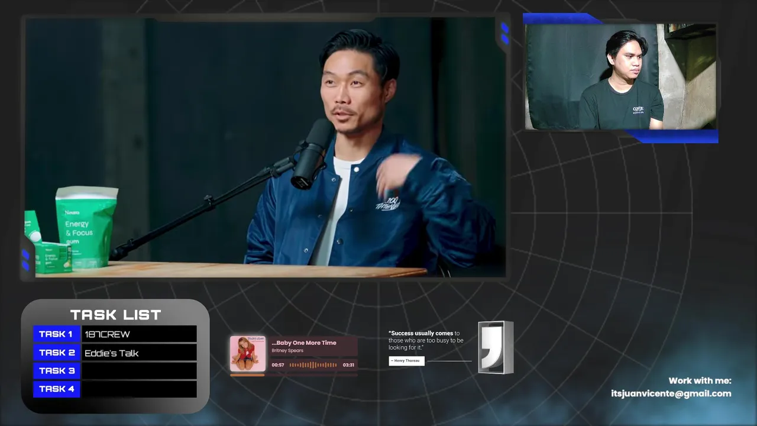This screenshot has height=426, width=757.
Task: Click the ...Baby One More Time song title
Action: [304, 343]
